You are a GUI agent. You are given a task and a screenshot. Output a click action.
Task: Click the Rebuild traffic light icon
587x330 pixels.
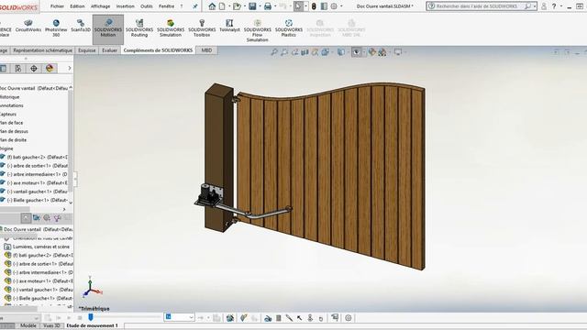pos(314,6)
